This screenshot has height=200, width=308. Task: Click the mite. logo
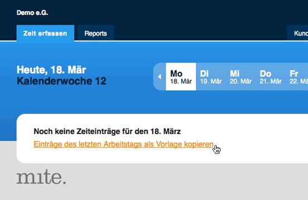click(x=41, y=177)
